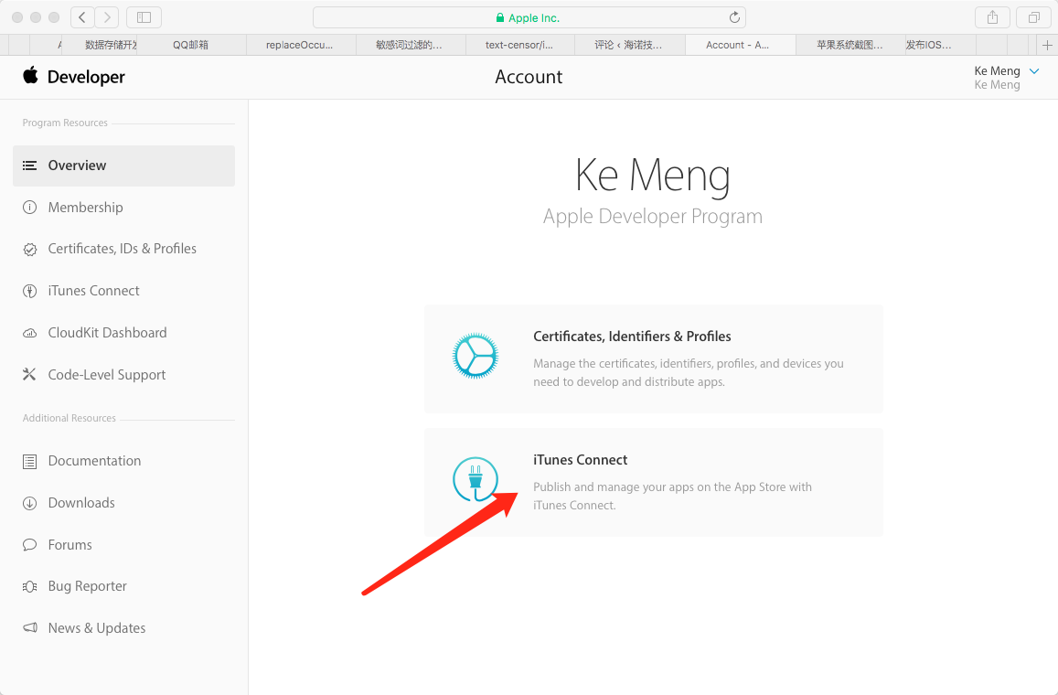The image size is (1058, 695).
Task: Switch to the 评论 ‹ 海诺技... tab
Action: click(628, 45)
